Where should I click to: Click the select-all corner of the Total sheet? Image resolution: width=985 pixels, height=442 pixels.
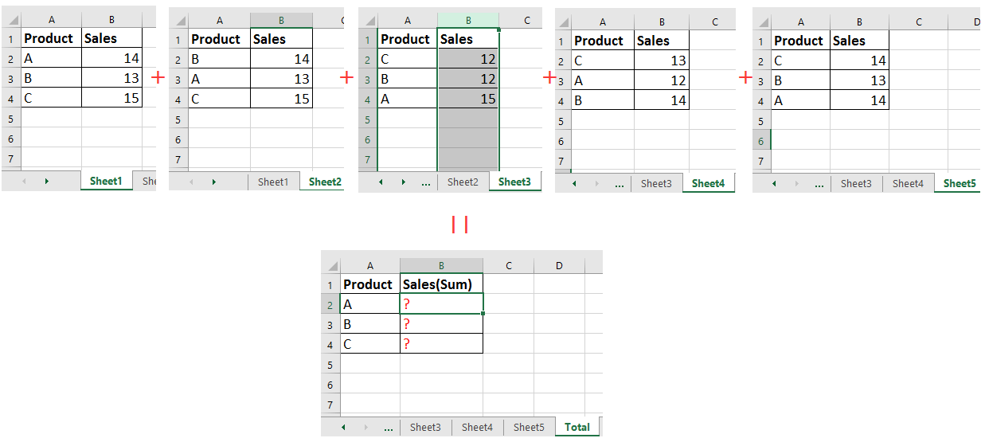(329, 266)
